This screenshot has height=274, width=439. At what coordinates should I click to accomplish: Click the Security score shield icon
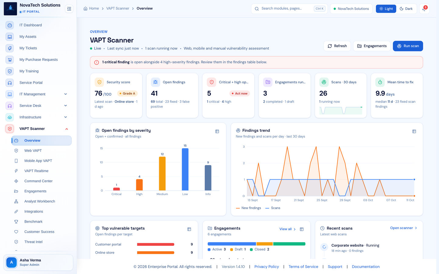[x=99, y=82]
